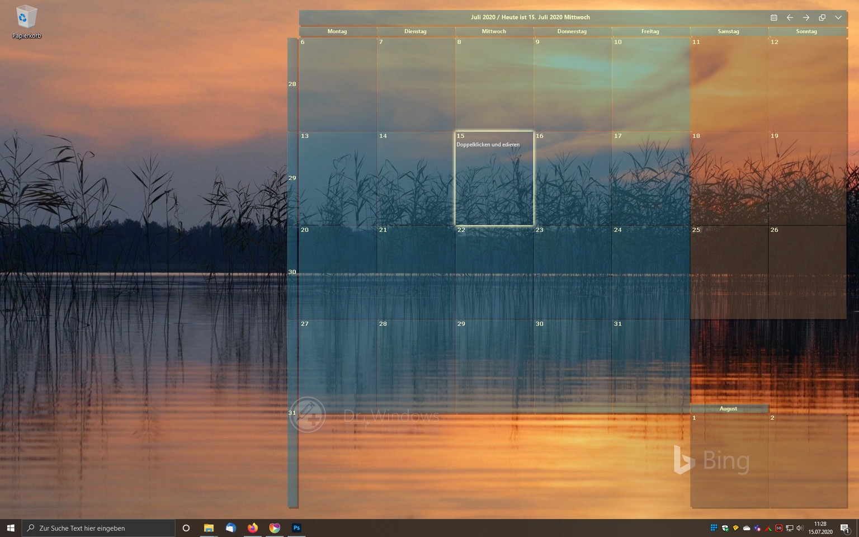Click the August month label

point(729,408)
